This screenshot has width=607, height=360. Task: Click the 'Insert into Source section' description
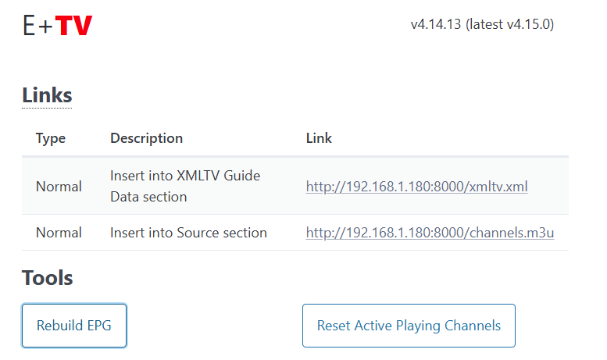[x=188, y=233]
